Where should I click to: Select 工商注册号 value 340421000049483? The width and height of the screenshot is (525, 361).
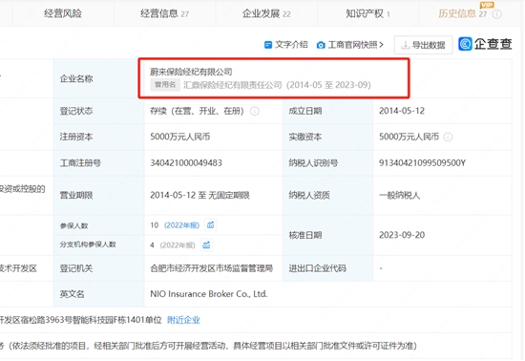(x=186, y=163)
